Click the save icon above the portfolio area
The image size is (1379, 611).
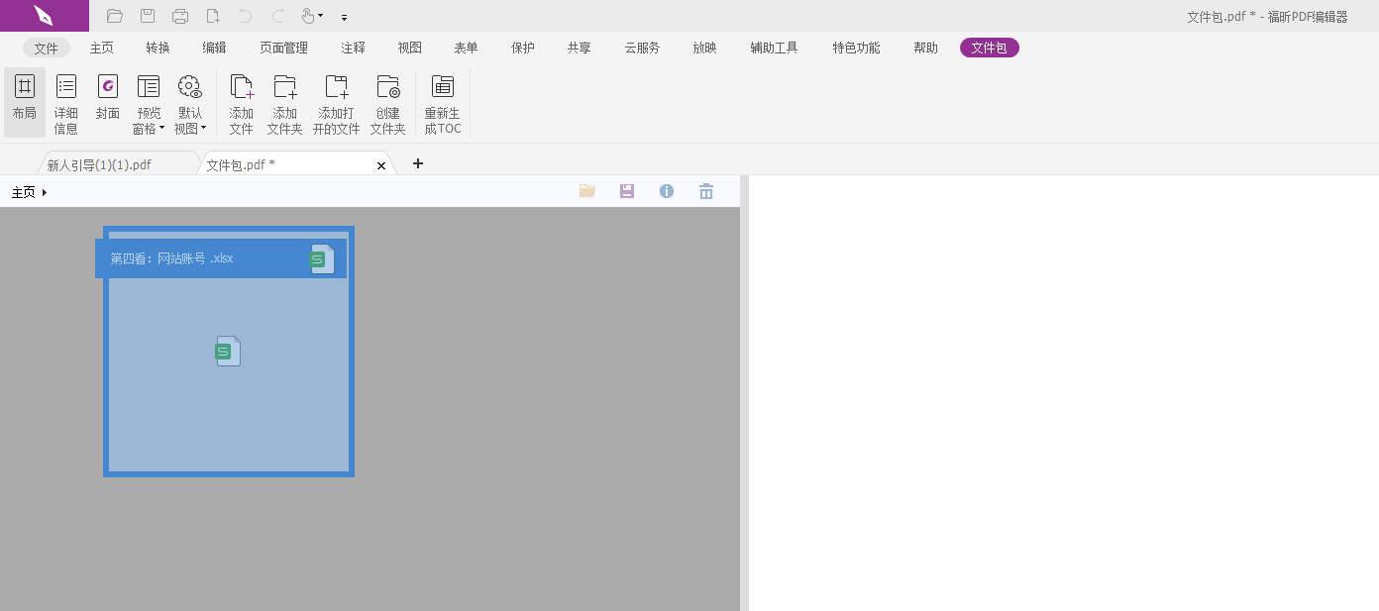tap(626, 191)
